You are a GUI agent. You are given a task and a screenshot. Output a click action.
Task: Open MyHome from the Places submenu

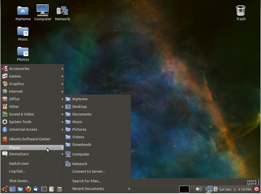pos(97,99)
